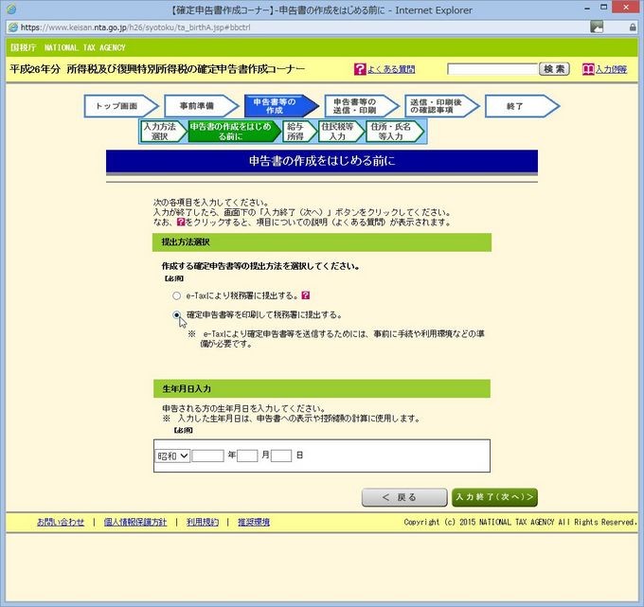This screenshot has width=644, height=607.
Task: Select the e-Tax submission radio button
Action: click(x=177, y=296)
